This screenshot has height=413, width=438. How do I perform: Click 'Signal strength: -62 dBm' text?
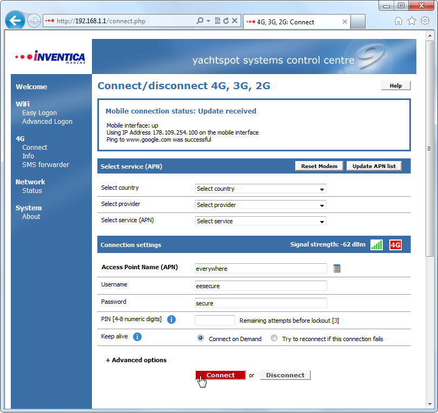(x=328, y=245)
